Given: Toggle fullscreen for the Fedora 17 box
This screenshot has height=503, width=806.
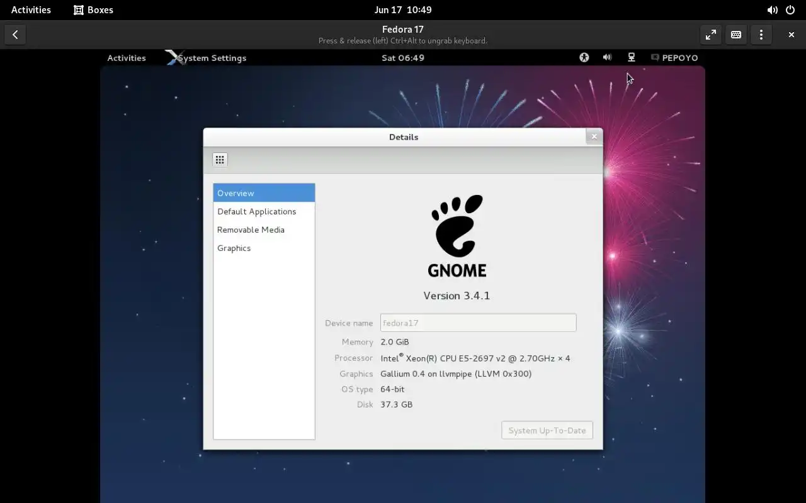Looking at the screenshot, I should tap(710, 35).
